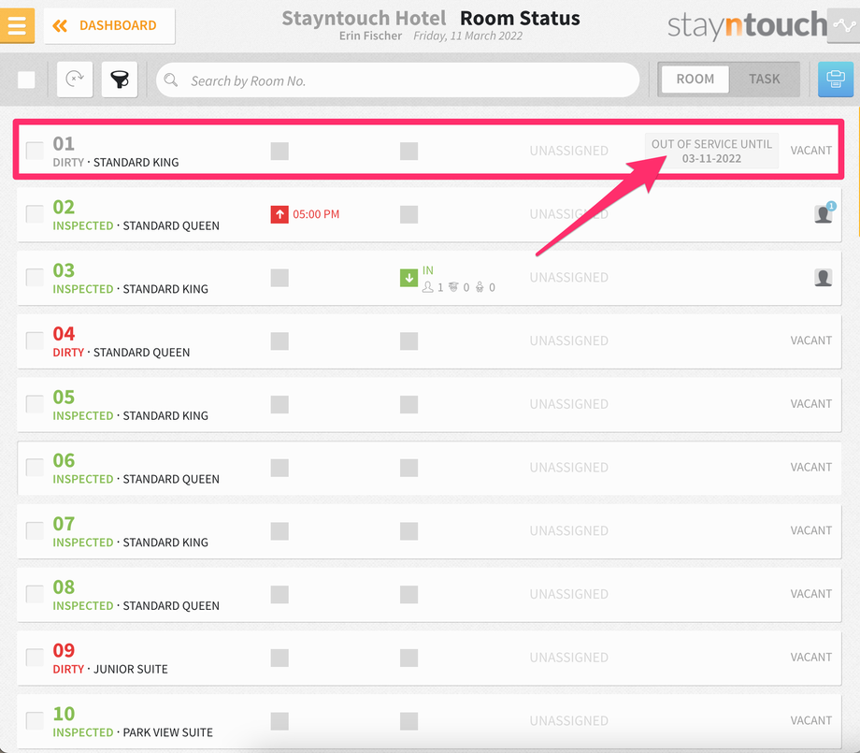Click the red departure arrow for room 02
The image size is (860, 753).
click(279, 214)
